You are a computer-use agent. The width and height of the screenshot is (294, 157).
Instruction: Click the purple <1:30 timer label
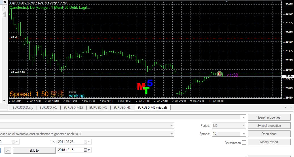coord(232,75)
